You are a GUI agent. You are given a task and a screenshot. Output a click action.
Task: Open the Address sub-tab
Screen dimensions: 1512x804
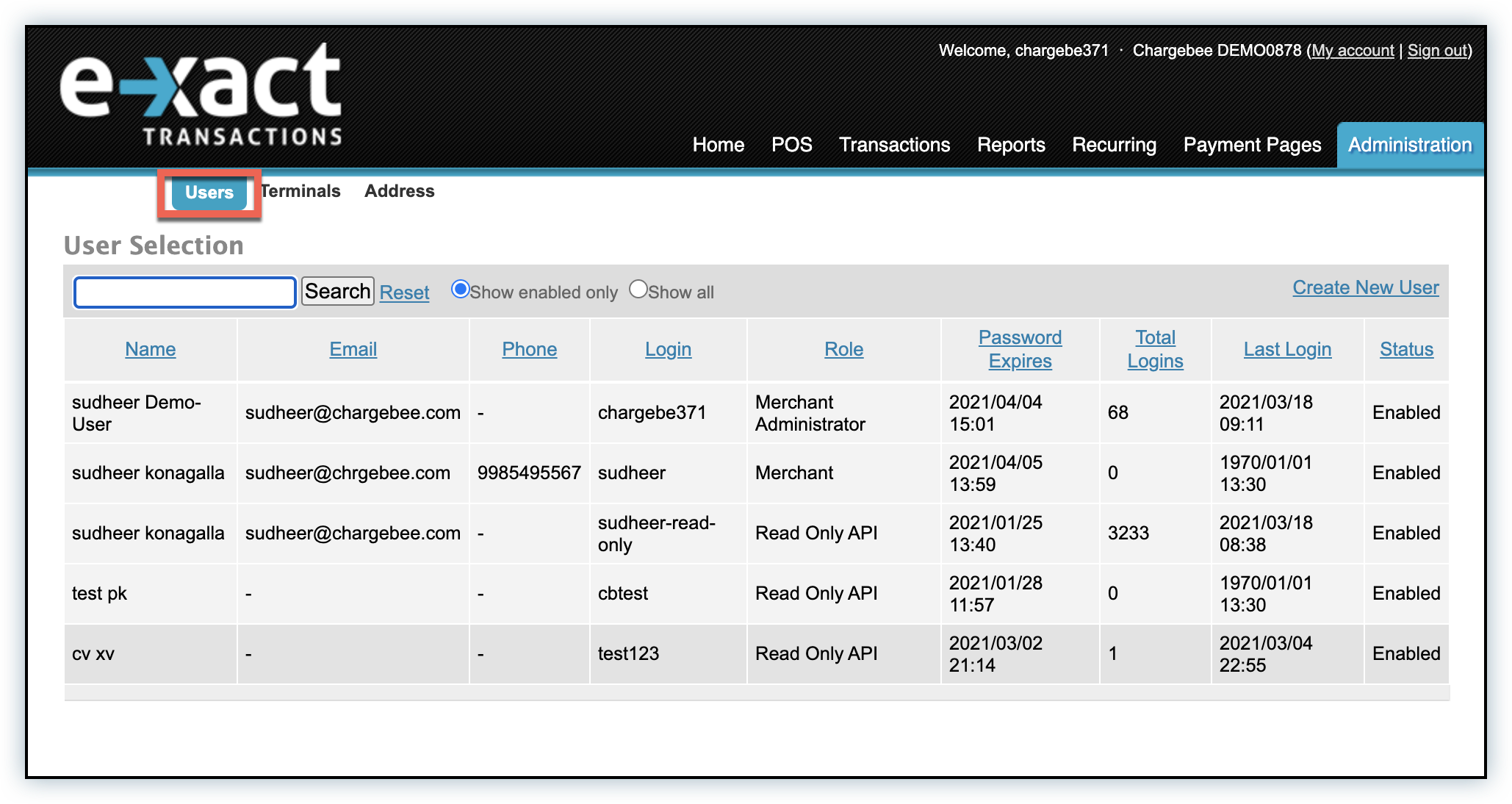tap(399, 191)
